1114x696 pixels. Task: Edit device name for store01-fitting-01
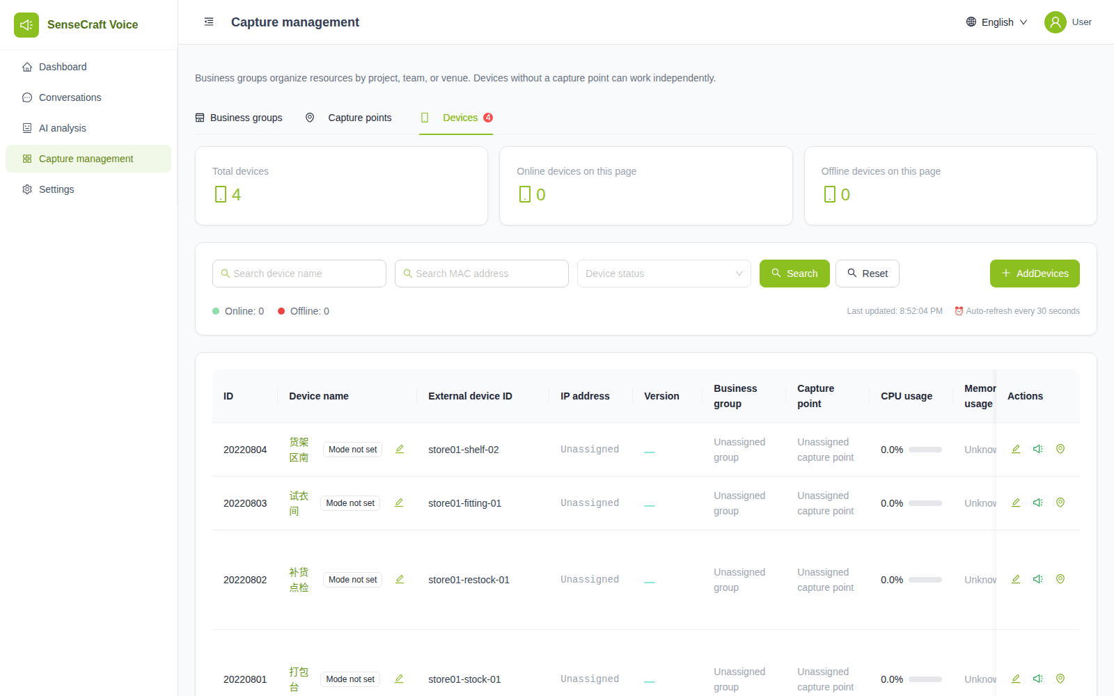tap(399, 503)
